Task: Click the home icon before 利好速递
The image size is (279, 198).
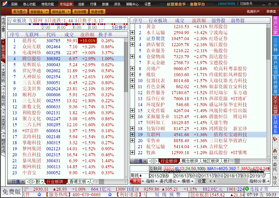Action: click(110, 195)
